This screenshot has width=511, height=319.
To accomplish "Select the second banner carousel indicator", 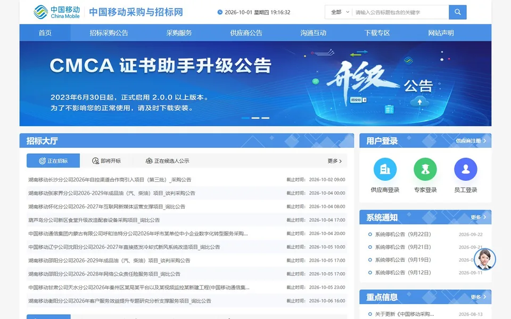I will tap(256, 118).
